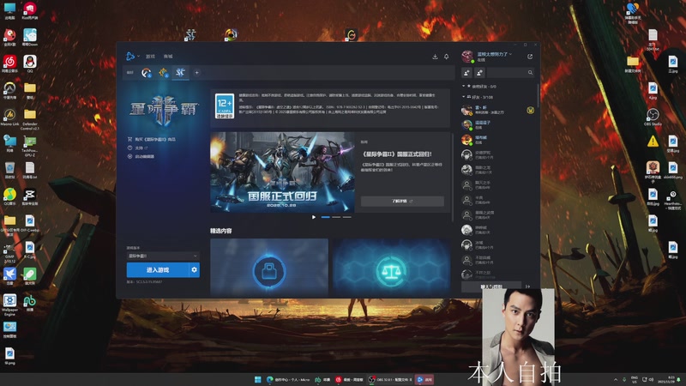Image resolution: width=686 pixels, height=386 pixels.
Task: Click Overwatch badge beside the first friend
Action: click(x=530, y=111)
